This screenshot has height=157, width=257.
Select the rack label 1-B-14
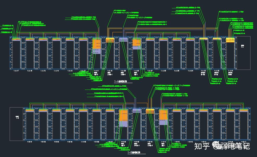pyautogui.click(x=204, y=142)
